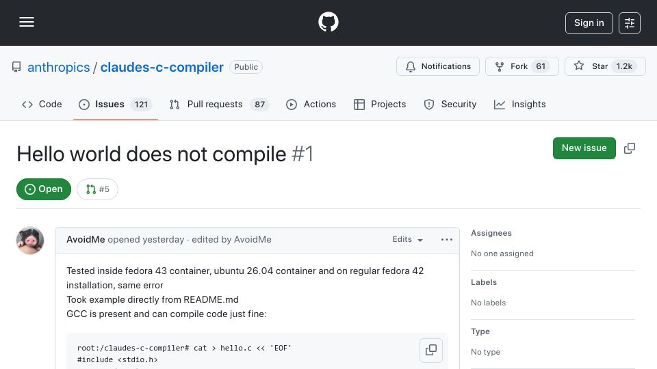Click the 'No labels' text

point(488,303)
